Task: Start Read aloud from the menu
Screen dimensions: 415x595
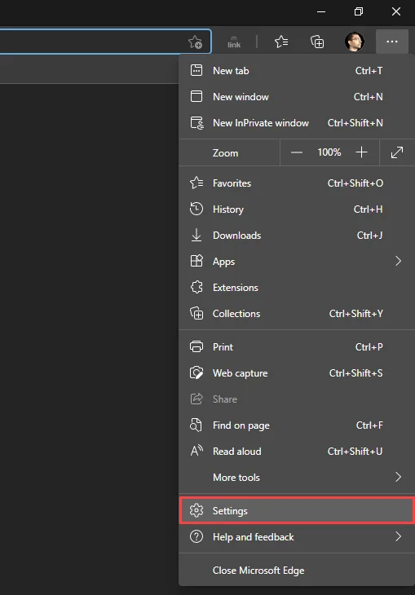Action: click(x=297, y=452)
